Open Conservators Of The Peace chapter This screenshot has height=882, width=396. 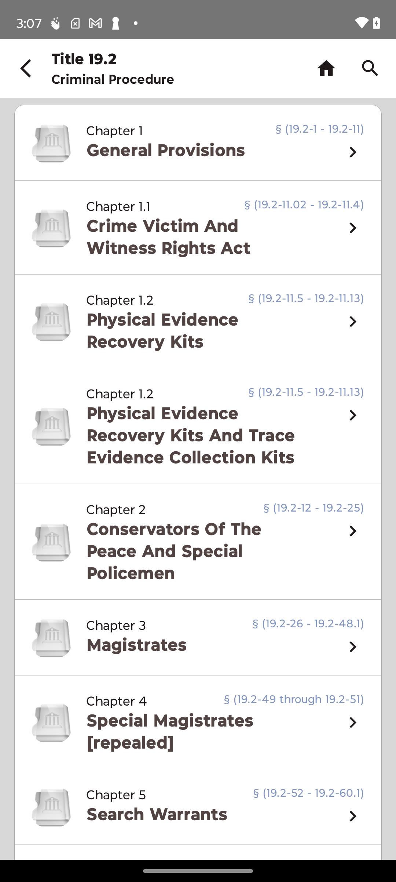coord(174,551)
